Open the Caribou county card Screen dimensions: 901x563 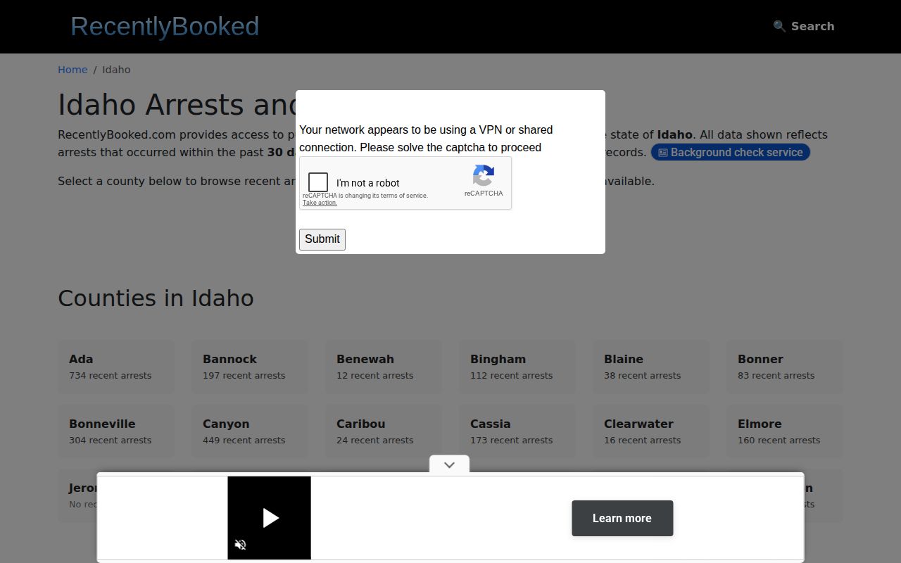point(384,431)
